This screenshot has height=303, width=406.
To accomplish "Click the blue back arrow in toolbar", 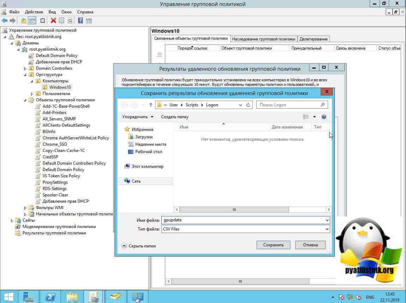I will point(5,21).
